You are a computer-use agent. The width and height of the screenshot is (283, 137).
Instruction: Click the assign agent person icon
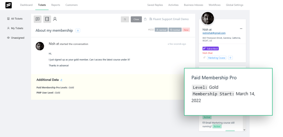click(x=55, y=19)
